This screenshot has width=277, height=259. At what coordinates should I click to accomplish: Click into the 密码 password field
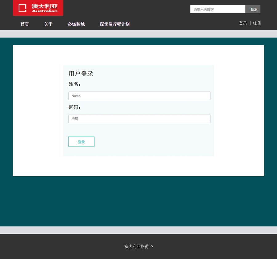[x=139, y=119]
